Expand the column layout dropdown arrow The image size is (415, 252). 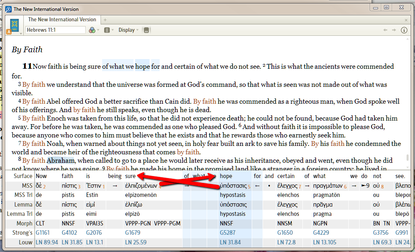113,30
